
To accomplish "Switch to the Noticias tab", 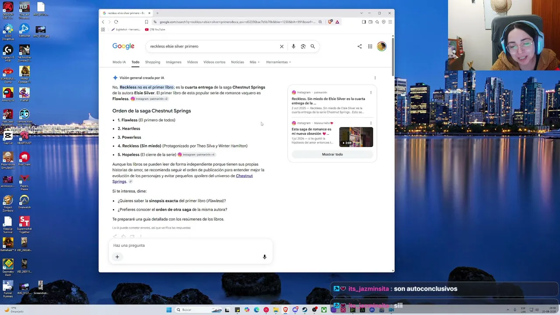I will (x=238, y=62).
